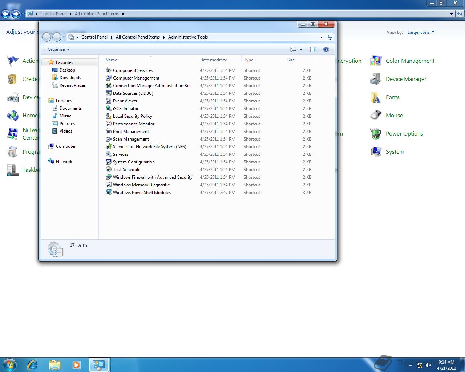Viewport: 465px width, 372px height.
Task: Click the Windows Start button
Action: click(10, 364)
